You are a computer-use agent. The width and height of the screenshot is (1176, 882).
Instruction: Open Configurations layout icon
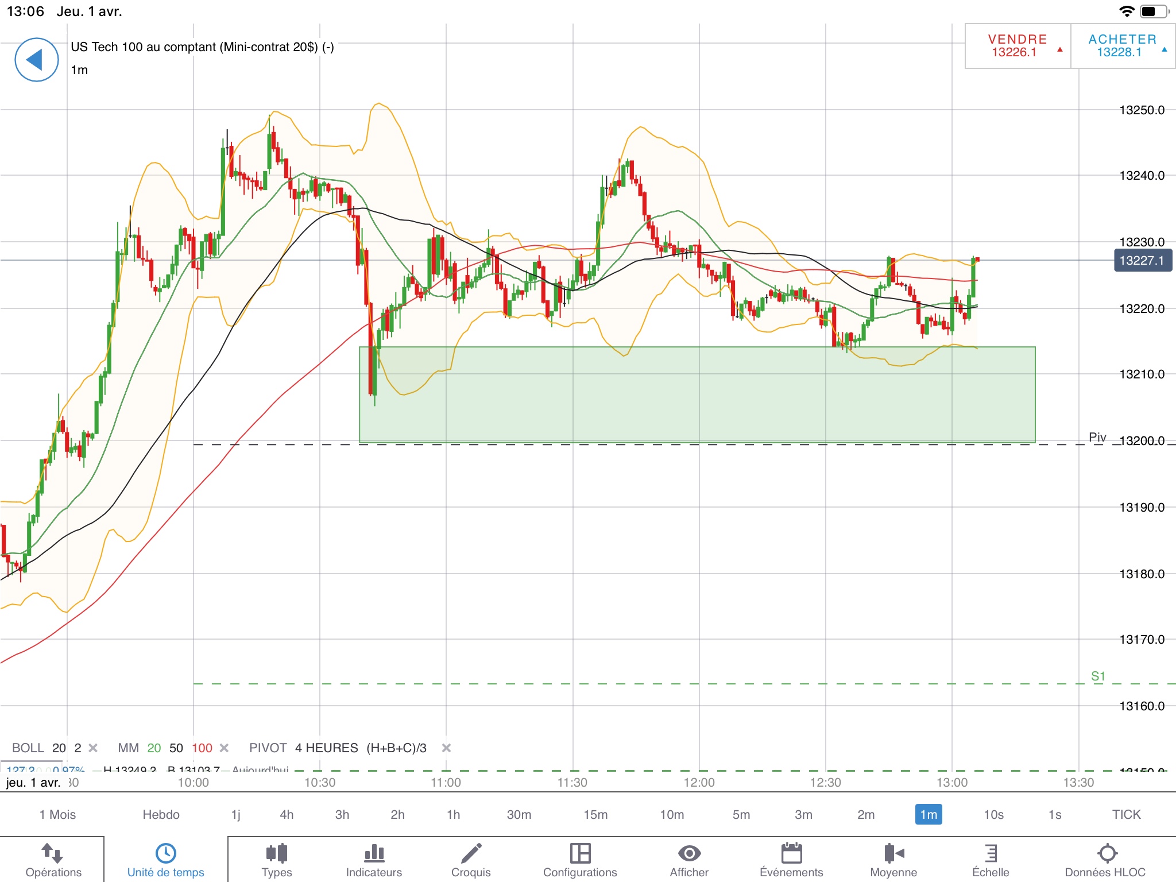coord(580,854)
